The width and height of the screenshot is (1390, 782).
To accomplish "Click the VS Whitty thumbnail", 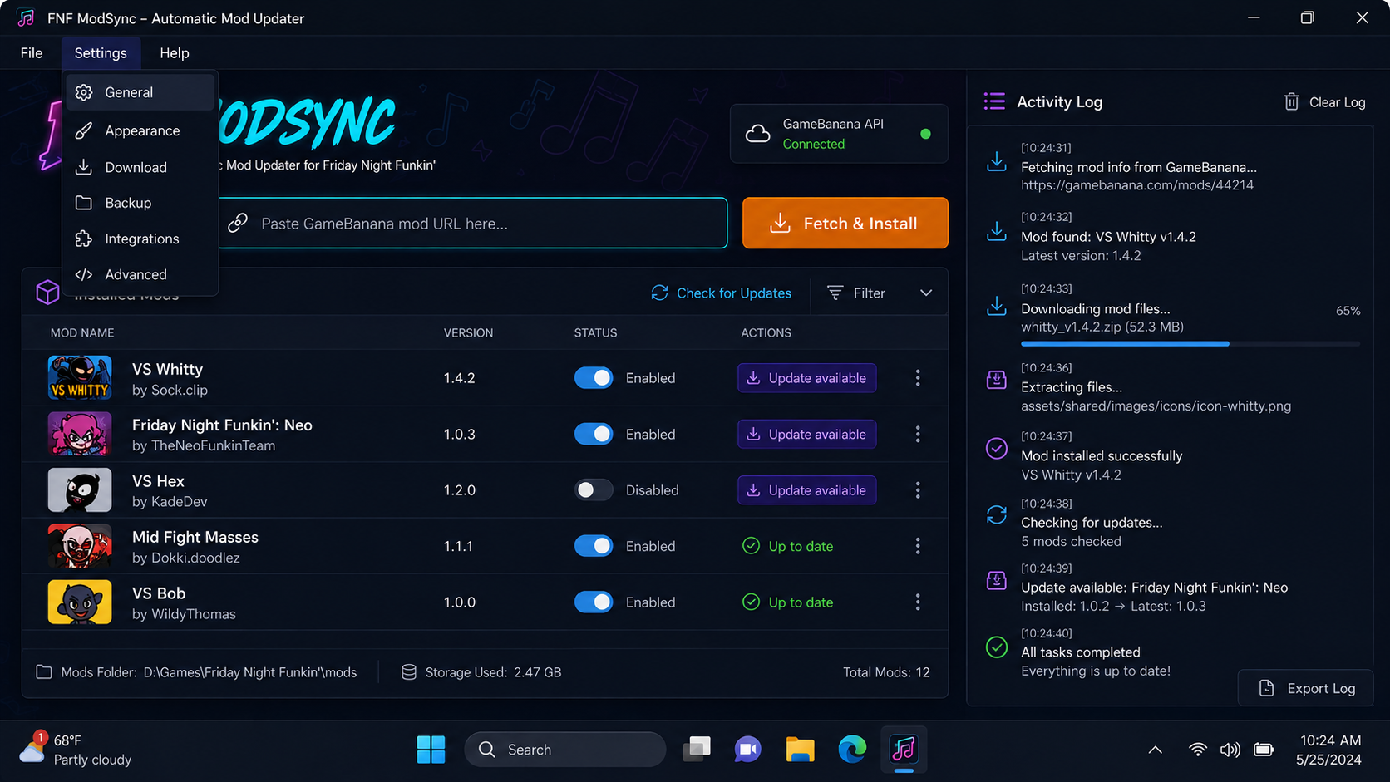I will pos(80,378).
